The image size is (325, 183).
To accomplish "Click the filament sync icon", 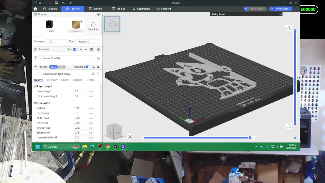I will tap(92, 49).
